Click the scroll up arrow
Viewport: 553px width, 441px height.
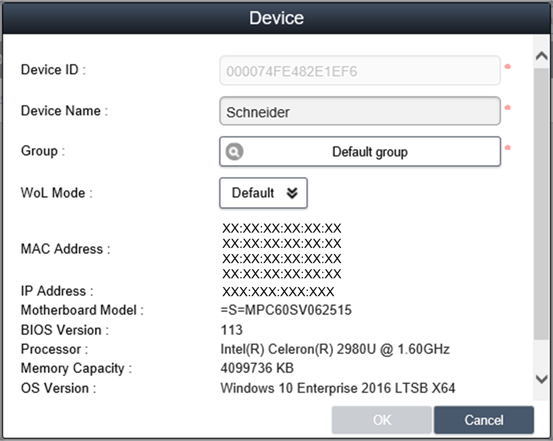coord(541,56)
